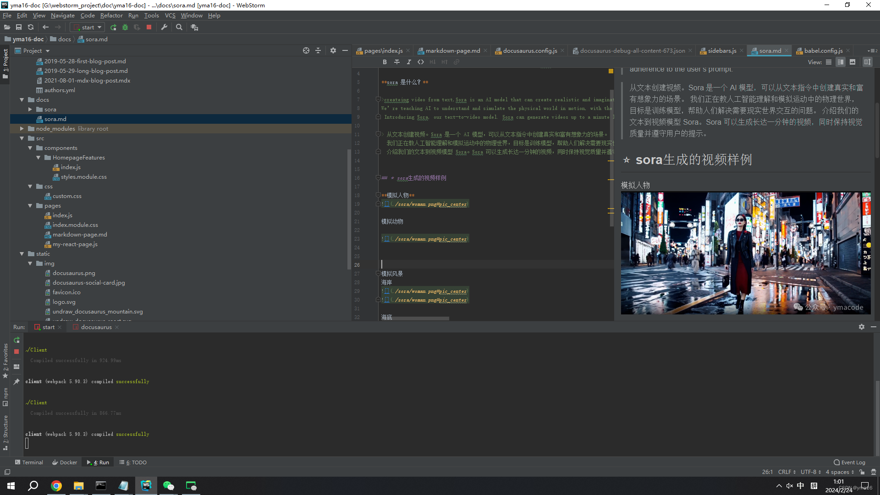This screenshot has width=880, height=495.
Task: Open the VCS menu
Action: (170, 16)
